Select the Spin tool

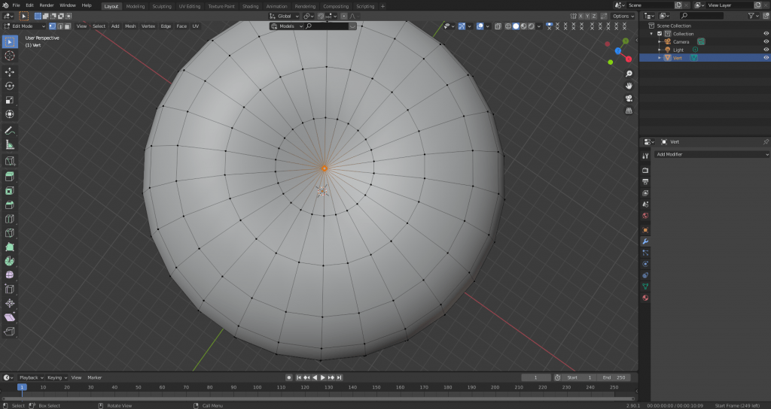[x=10, y=261]
